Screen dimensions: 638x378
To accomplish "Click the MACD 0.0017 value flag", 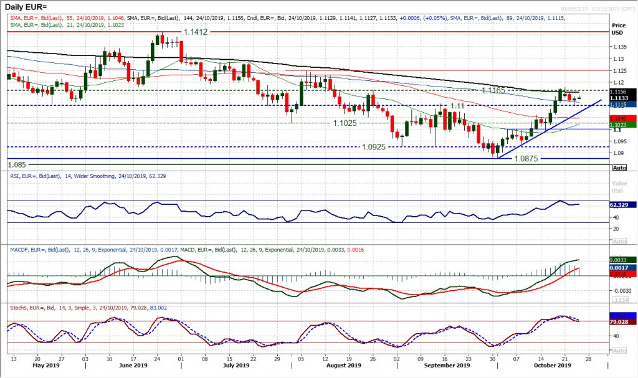I will coord(618,267).
